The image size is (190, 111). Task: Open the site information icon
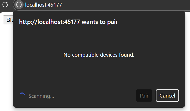[19, 5]
